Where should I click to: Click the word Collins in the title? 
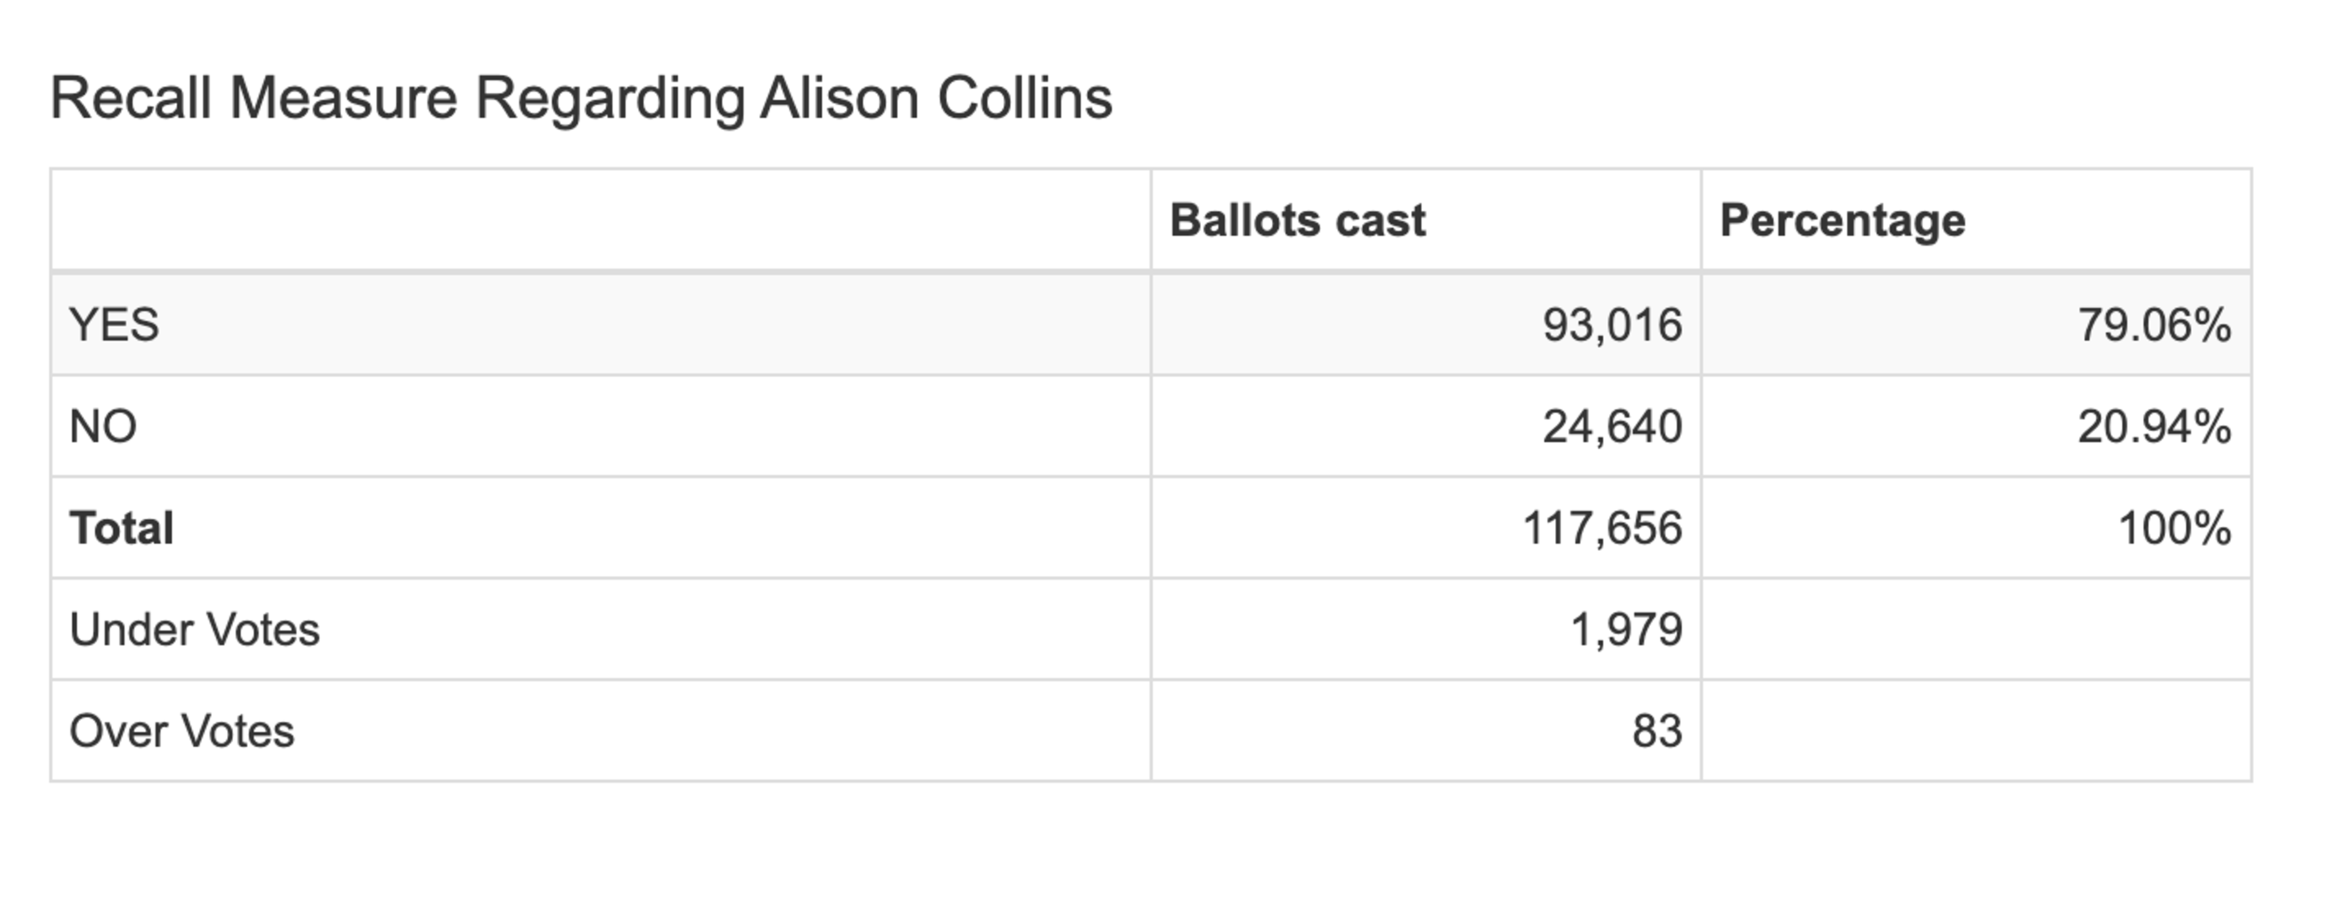[1025, 97]
